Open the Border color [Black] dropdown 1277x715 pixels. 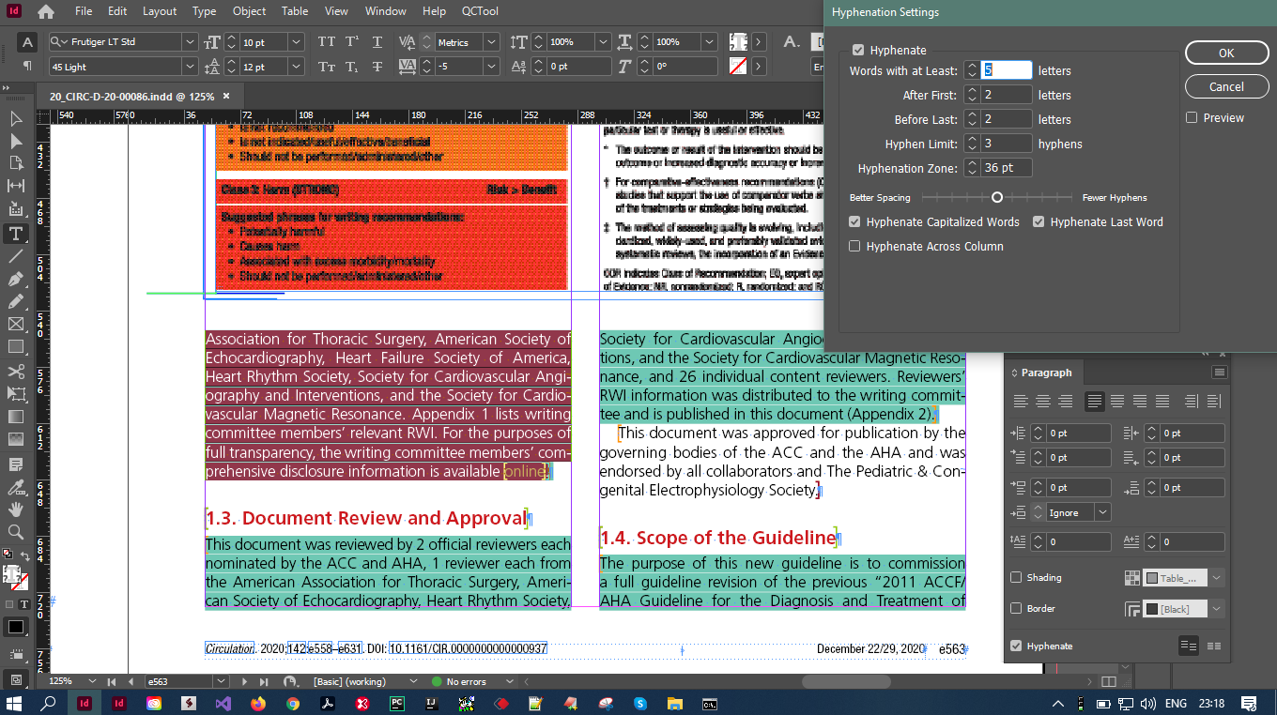click(1217, 609)
